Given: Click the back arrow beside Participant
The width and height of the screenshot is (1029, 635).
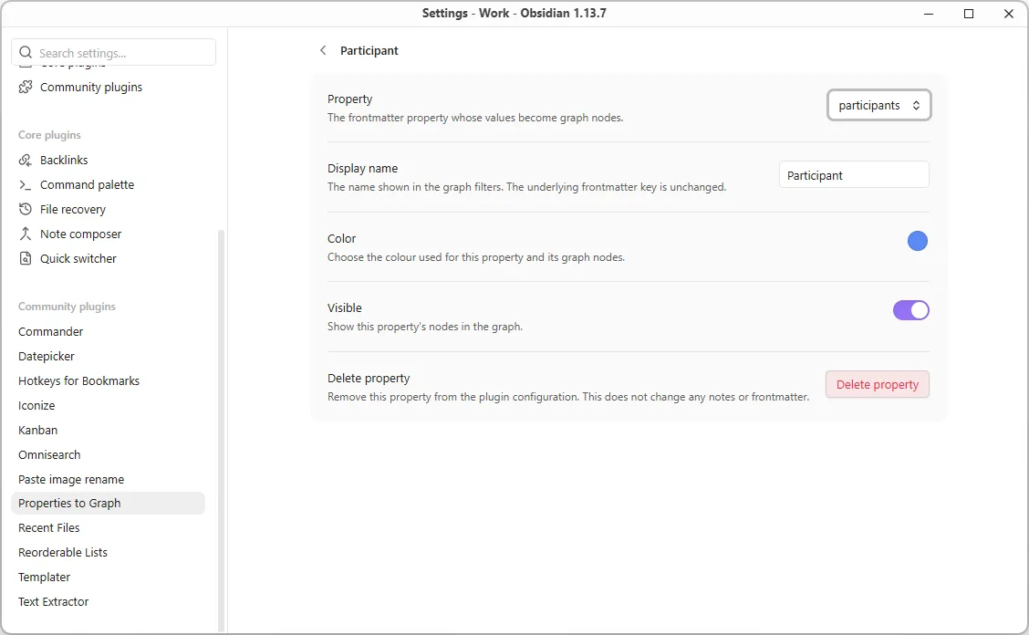Looking at the screenshot, I should coord(323,50).
